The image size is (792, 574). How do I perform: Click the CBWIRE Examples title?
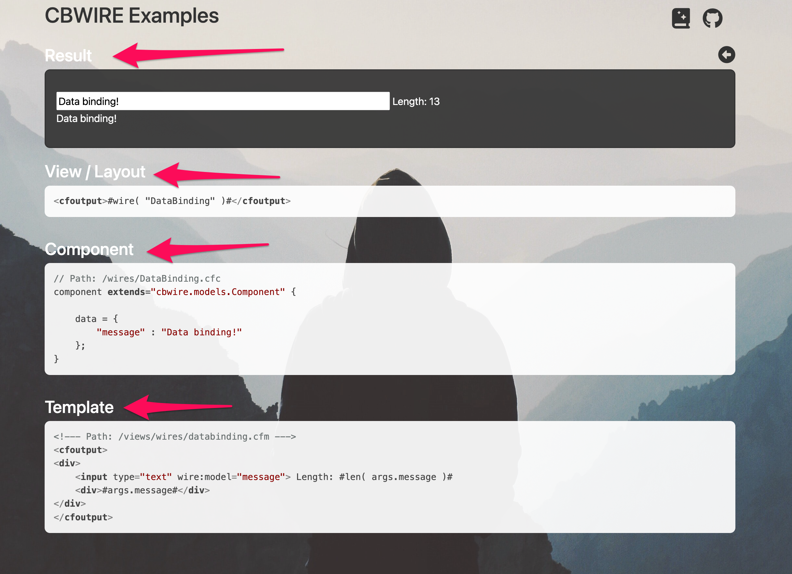[132, 16]
